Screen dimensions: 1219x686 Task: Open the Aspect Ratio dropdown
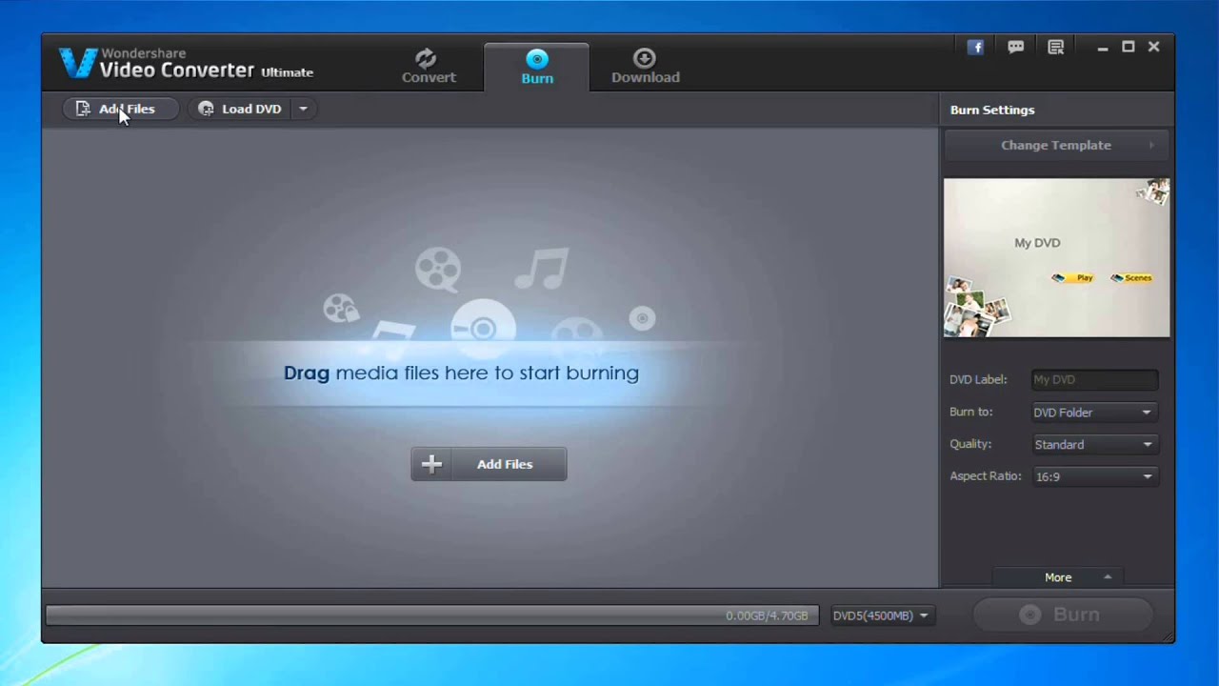tap(1095, 476)
